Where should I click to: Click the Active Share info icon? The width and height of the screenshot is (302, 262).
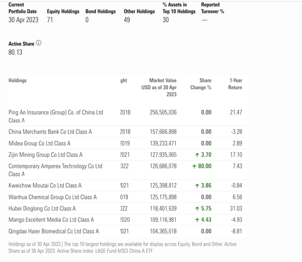coord(39,43)
